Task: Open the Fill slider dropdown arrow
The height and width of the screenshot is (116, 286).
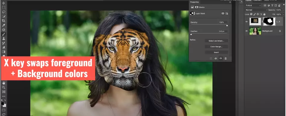Action: (283, 14)
